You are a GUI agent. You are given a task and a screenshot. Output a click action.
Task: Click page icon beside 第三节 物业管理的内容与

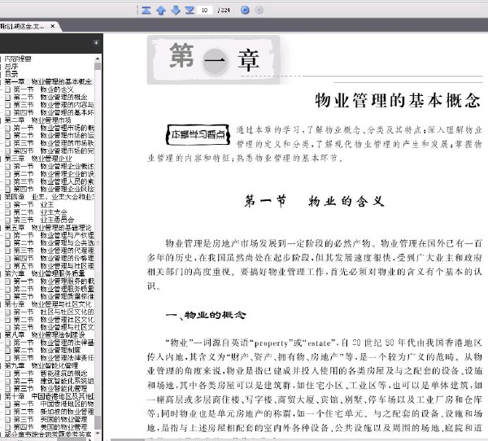click(x=8, y=105)
